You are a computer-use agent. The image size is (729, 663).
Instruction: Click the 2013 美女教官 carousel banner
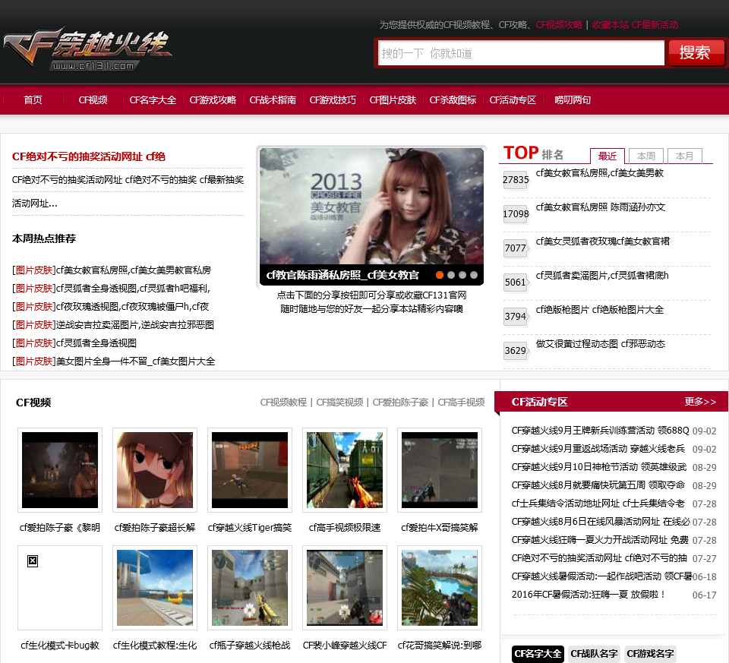(x=371, y=207)
